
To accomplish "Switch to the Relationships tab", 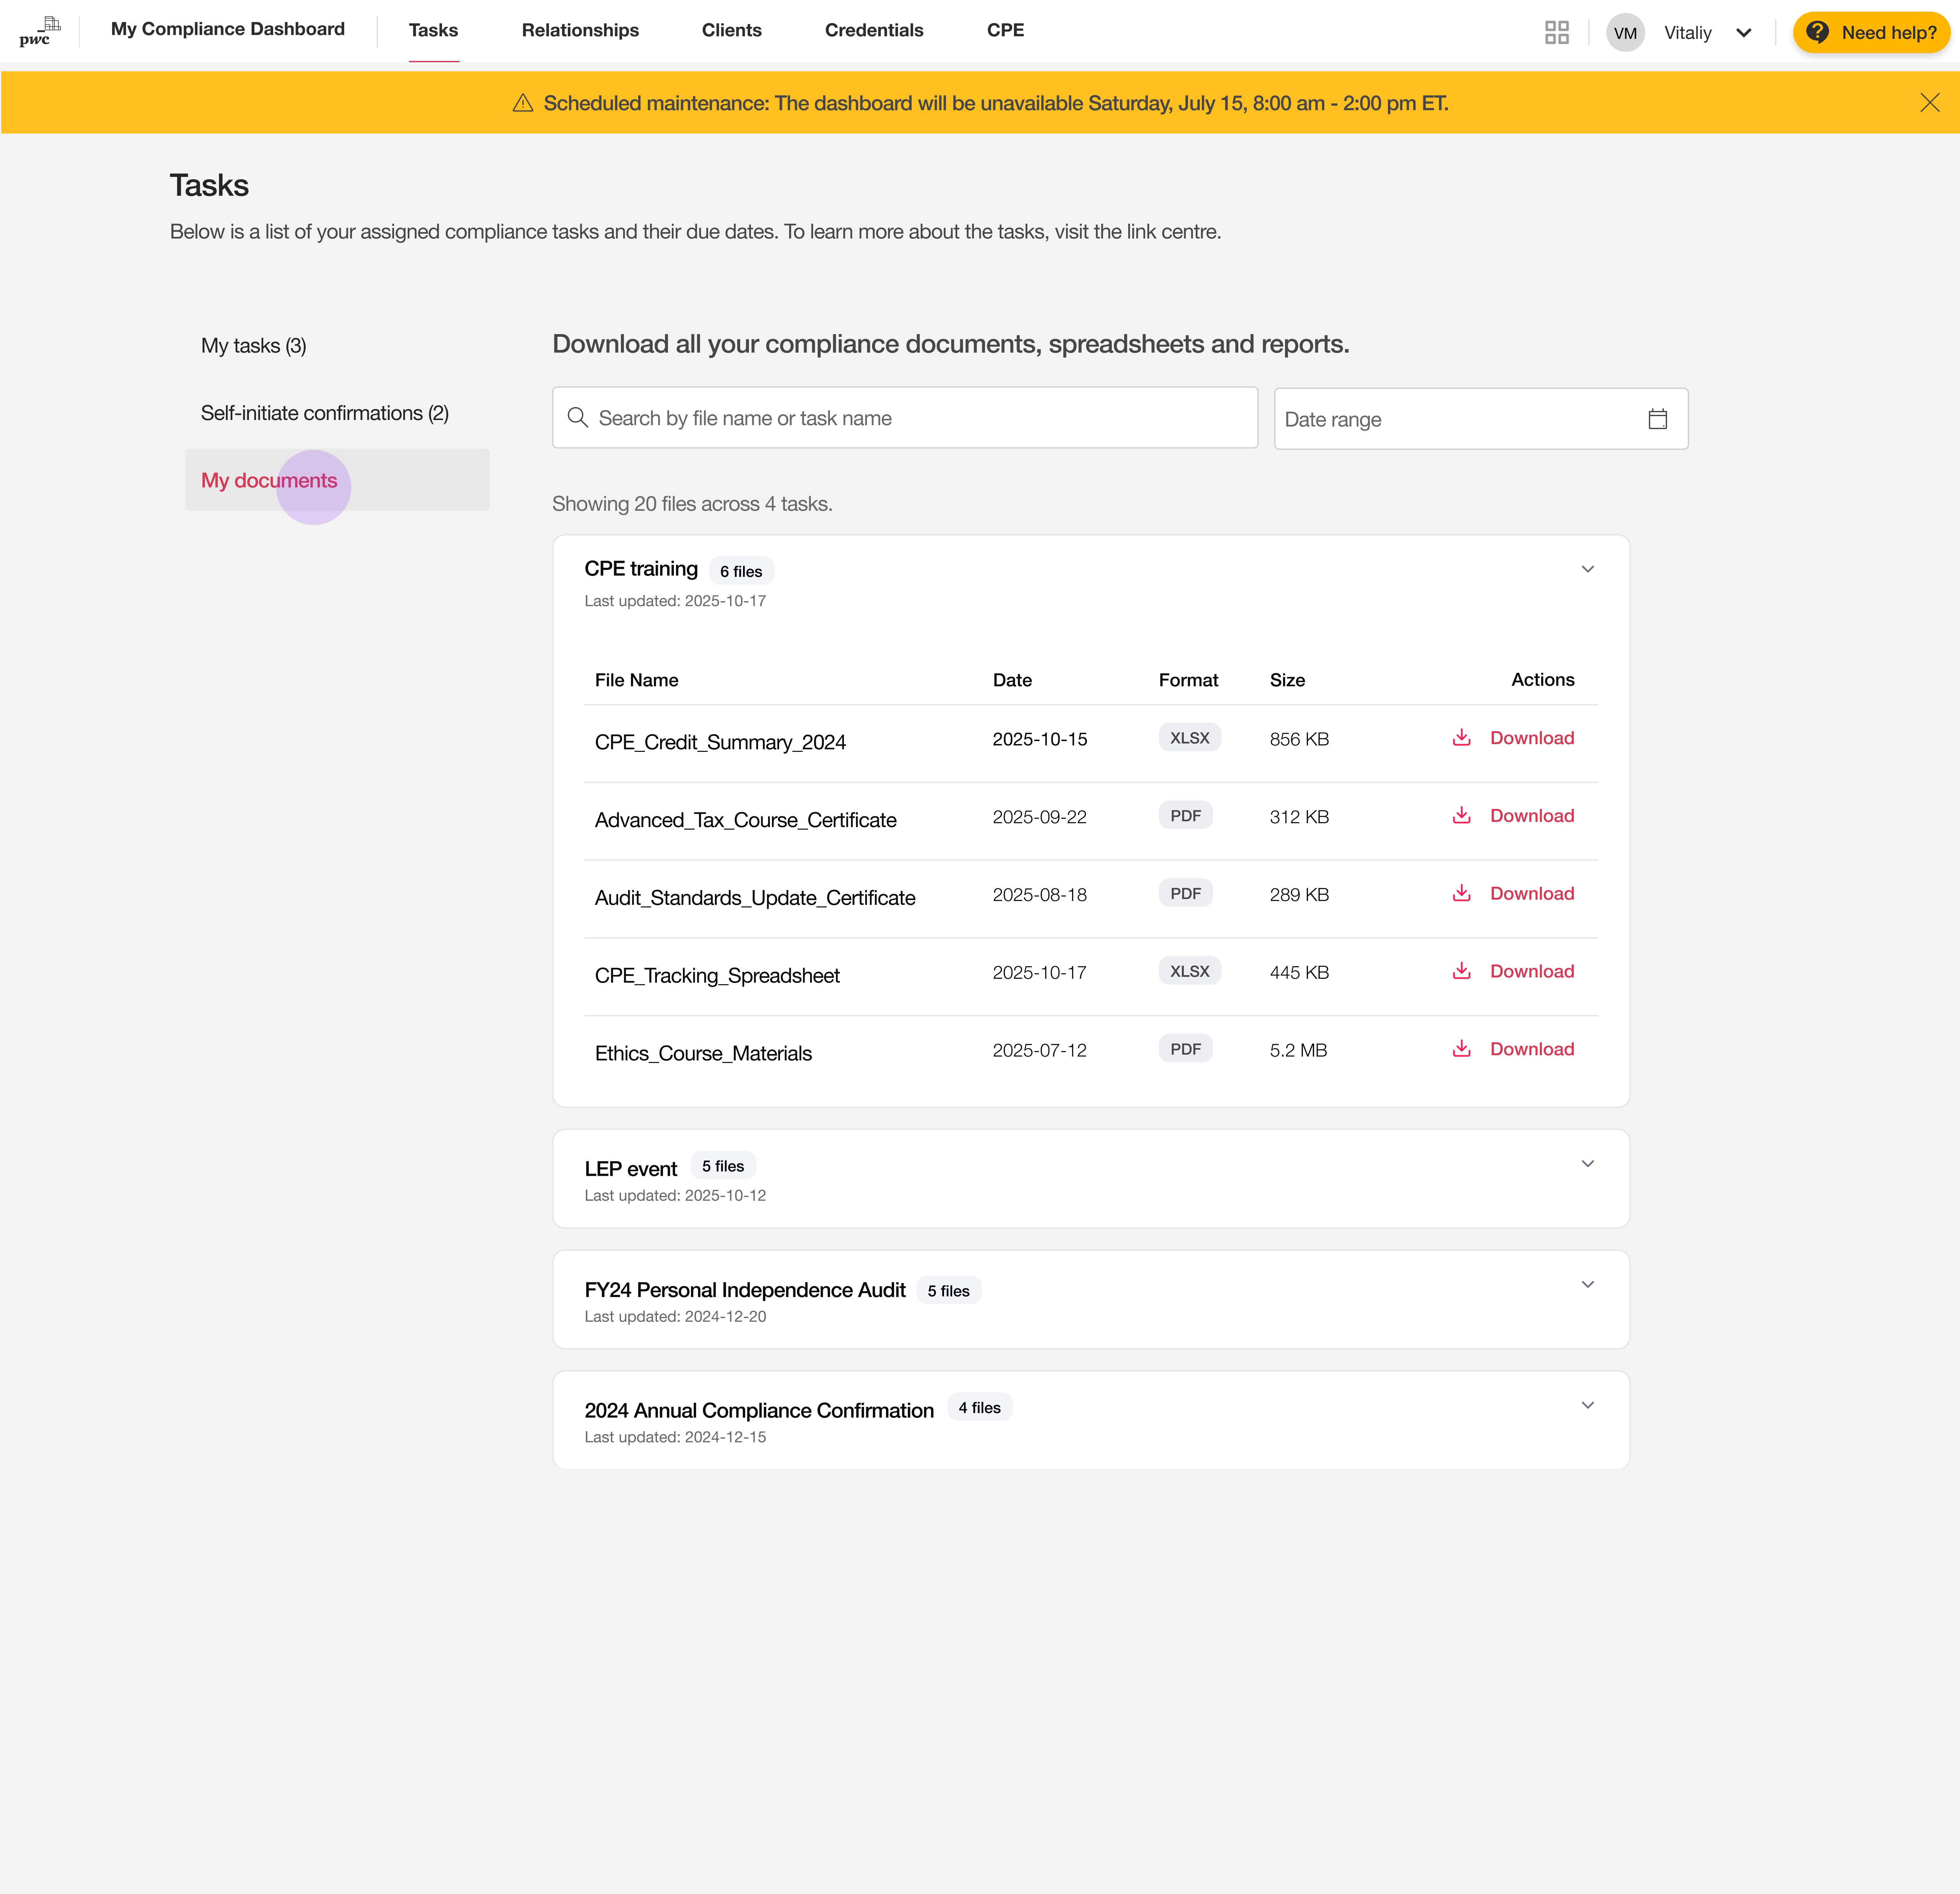I will tap(580, 30).
